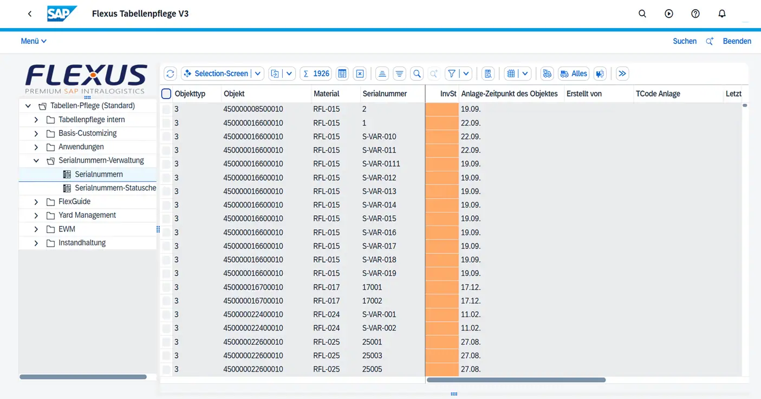Open the magnifier search icon in toolbar
The height and width of the screenshot is (399, 761).
point(417,74)
